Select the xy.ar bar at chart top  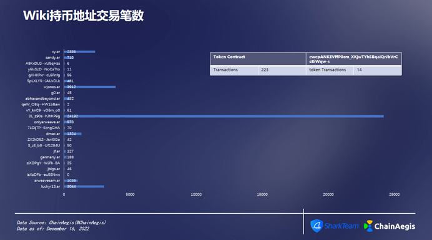[x=80, y=52]
